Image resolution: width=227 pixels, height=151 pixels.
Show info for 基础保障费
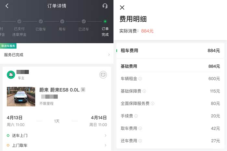click(x=144, y=91)
